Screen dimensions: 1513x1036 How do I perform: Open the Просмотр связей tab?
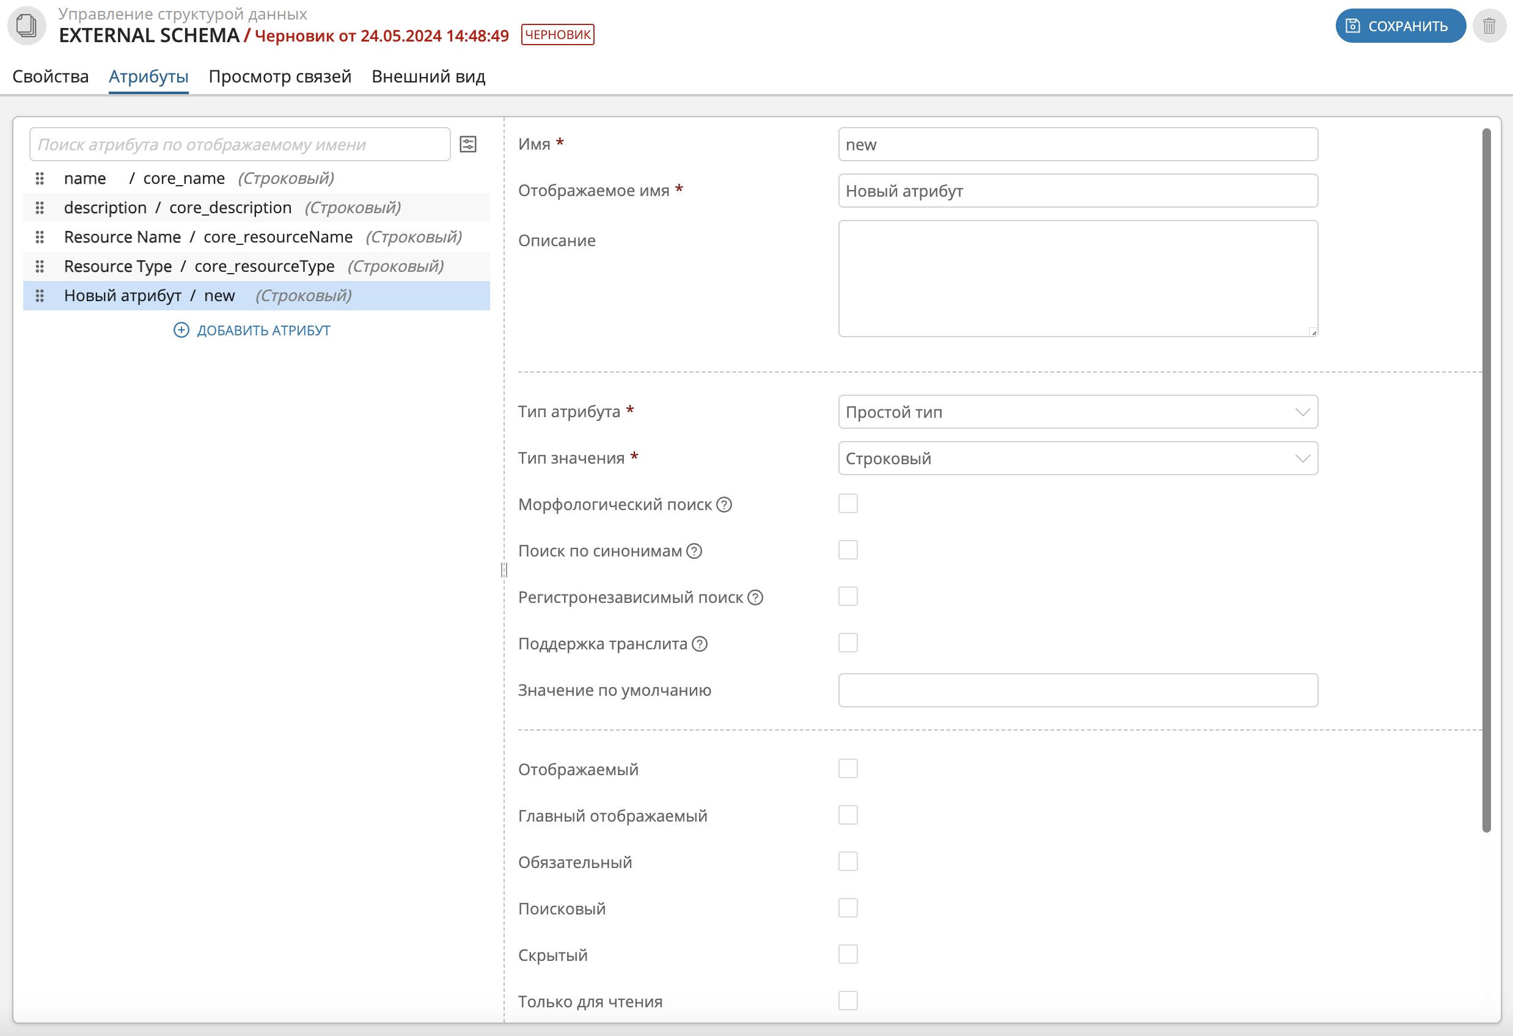click(x=280, y=77)
